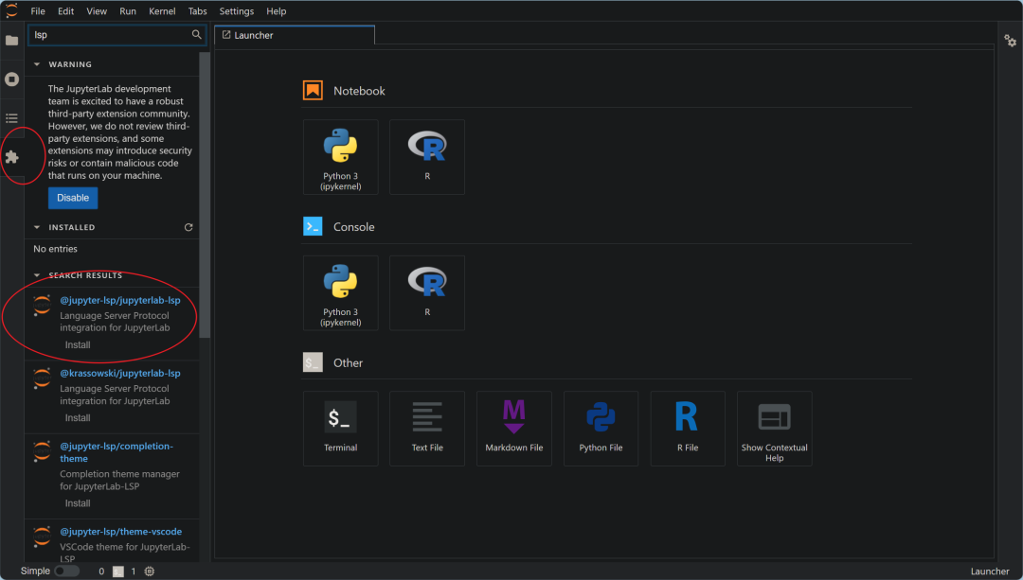Refresh the installed extensions list
1023x580 pixels.
188,227
